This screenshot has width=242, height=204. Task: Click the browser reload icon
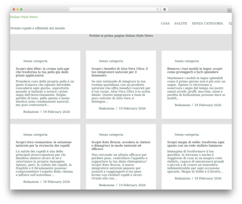(157, 10)
